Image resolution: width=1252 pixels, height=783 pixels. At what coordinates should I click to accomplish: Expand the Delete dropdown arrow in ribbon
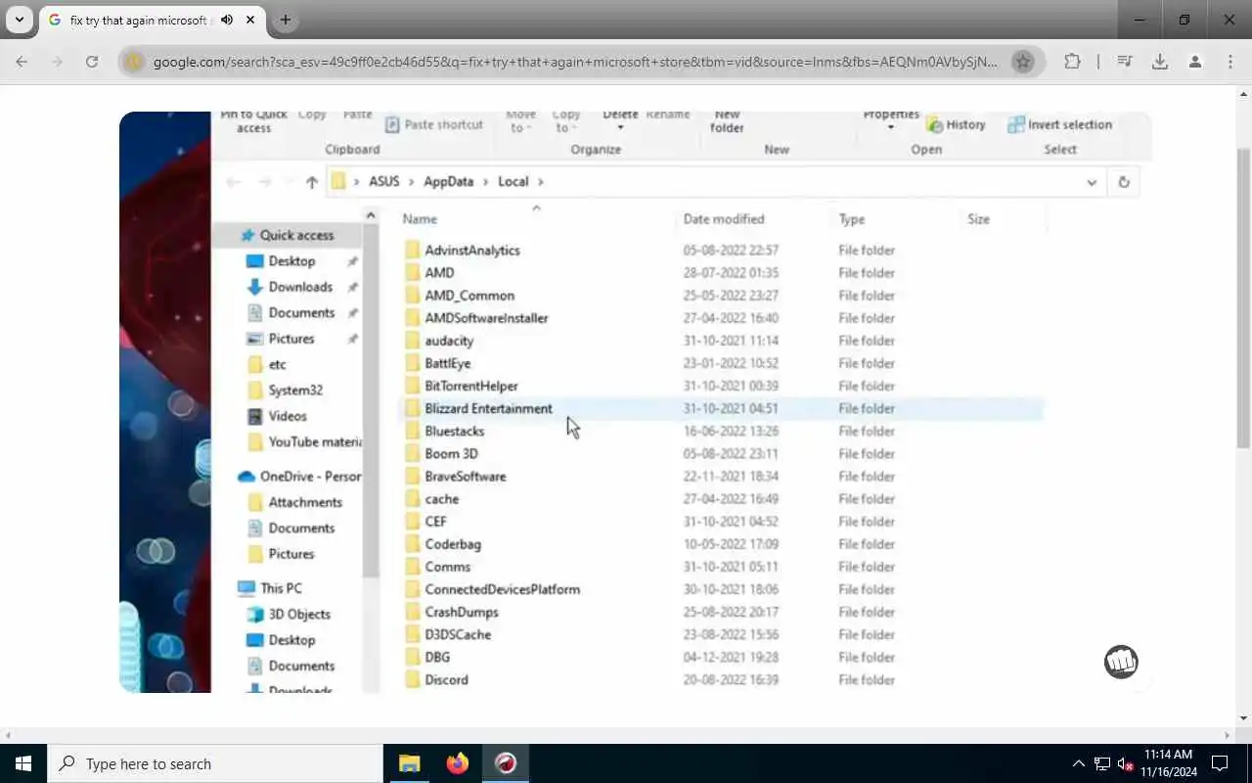click(619, 128)
